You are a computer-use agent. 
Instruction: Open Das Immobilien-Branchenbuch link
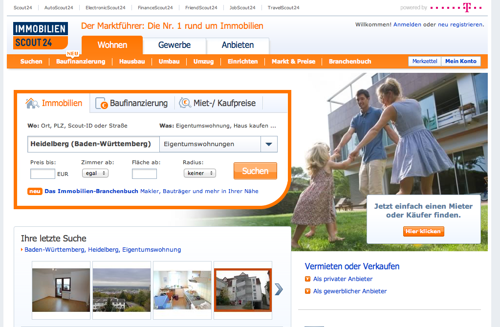pyautogui.click(x=91, y=191)
